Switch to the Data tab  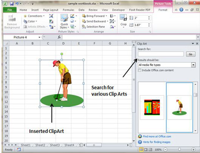81,10
